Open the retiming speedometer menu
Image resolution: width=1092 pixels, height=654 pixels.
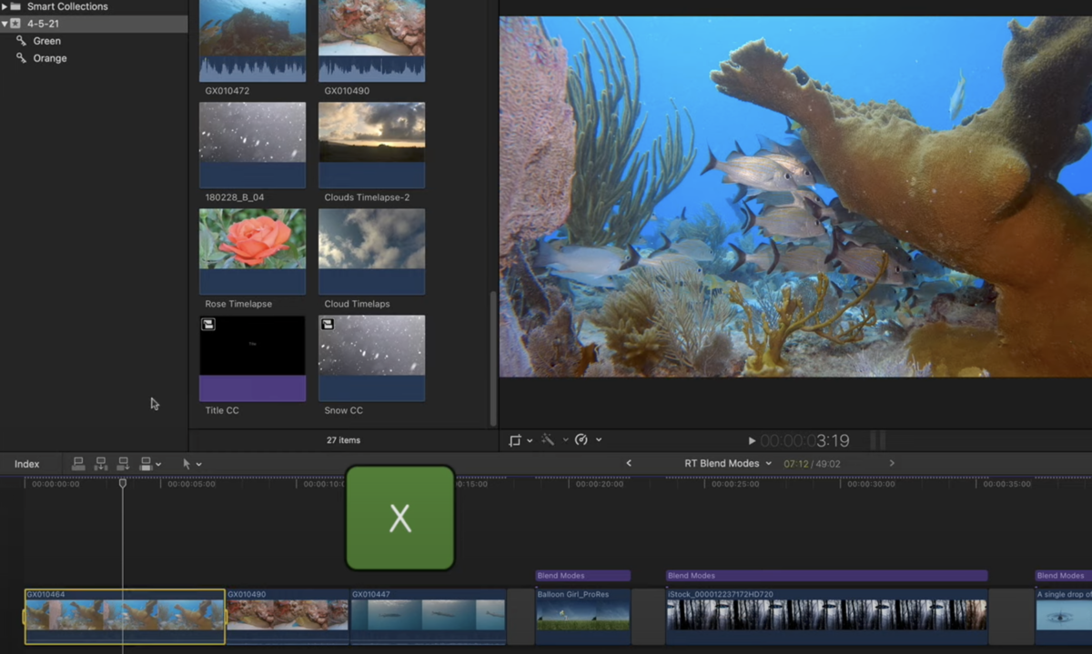(x=588, y=440)
